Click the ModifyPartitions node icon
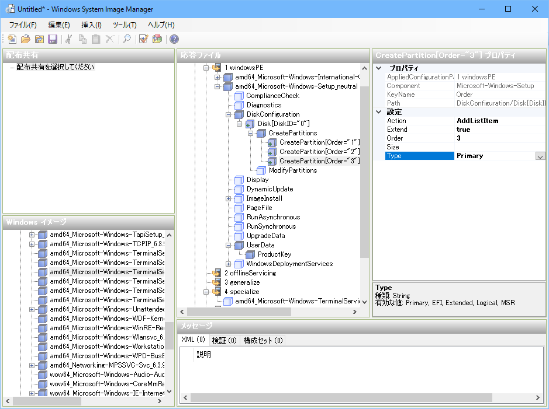 (261, 170)
